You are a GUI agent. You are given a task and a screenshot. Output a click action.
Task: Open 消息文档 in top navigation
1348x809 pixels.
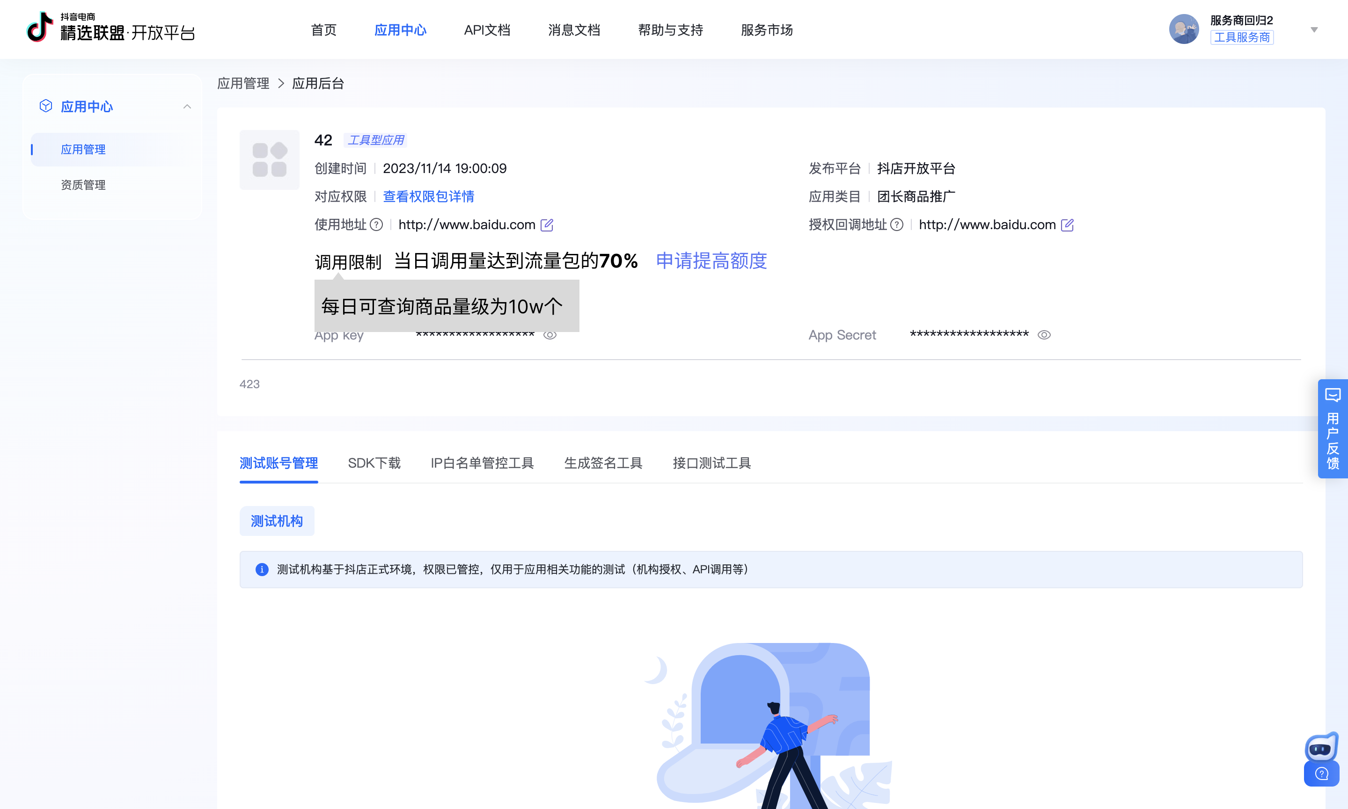click(x=574, y=30)
